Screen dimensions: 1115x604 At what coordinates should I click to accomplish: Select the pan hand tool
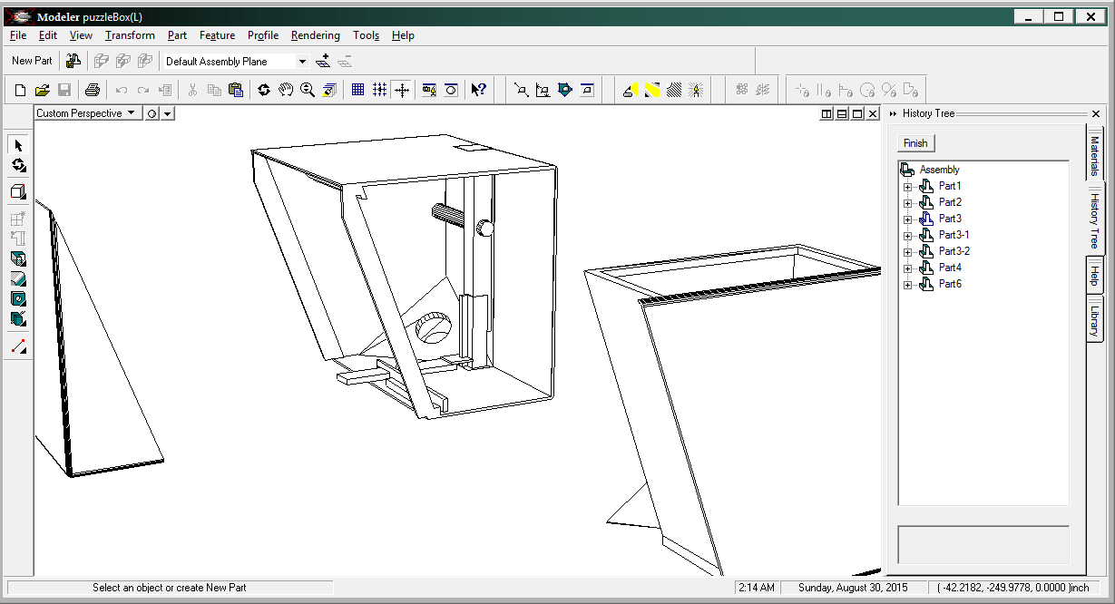coord(286,90)
